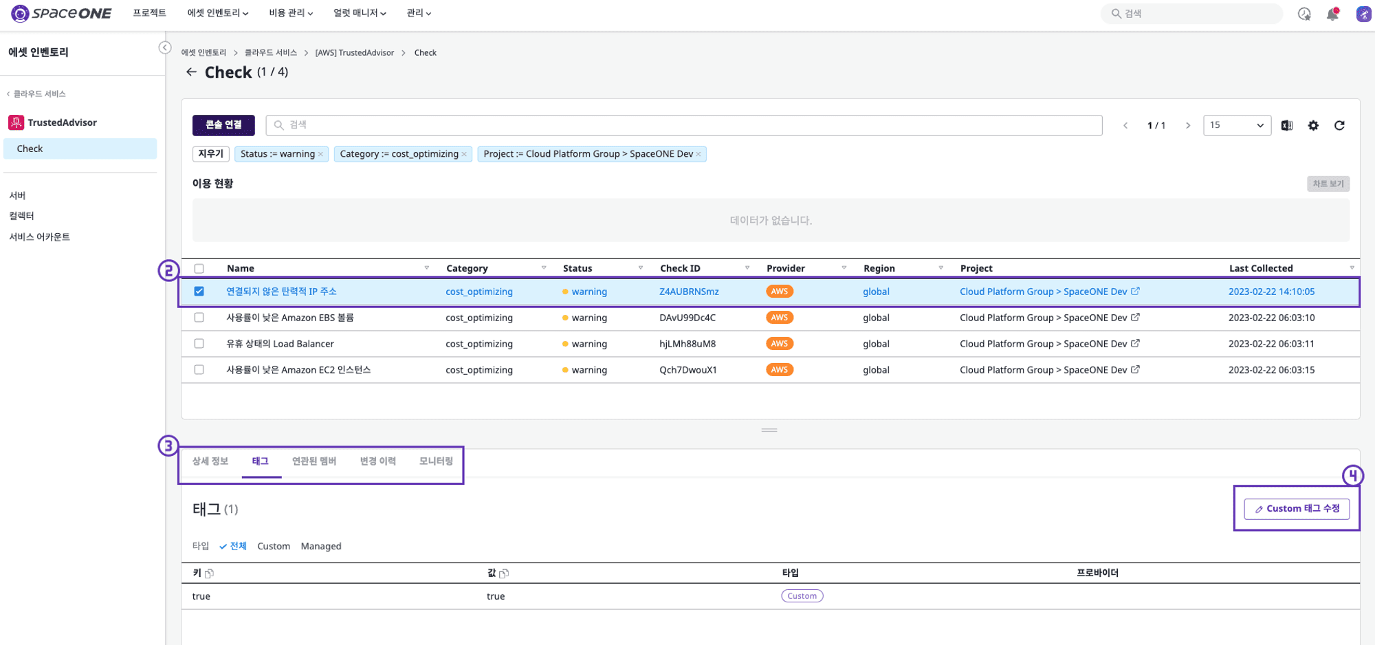Toggle the select-all checkbox in table header
The height and width of the screenshot is (645, 1375).
point(199,269)
